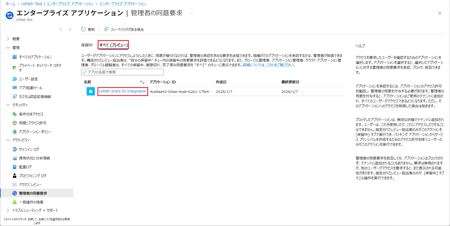Click the アプリ起動ツール icon
Viewport: 450px width, 226px height.
coord(15,88)
